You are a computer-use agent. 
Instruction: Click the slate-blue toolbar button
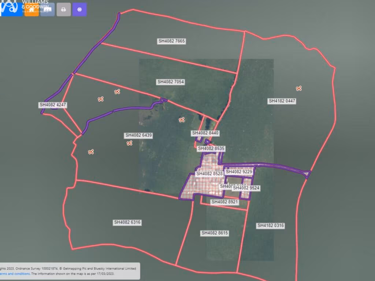(x=48, y=10)
